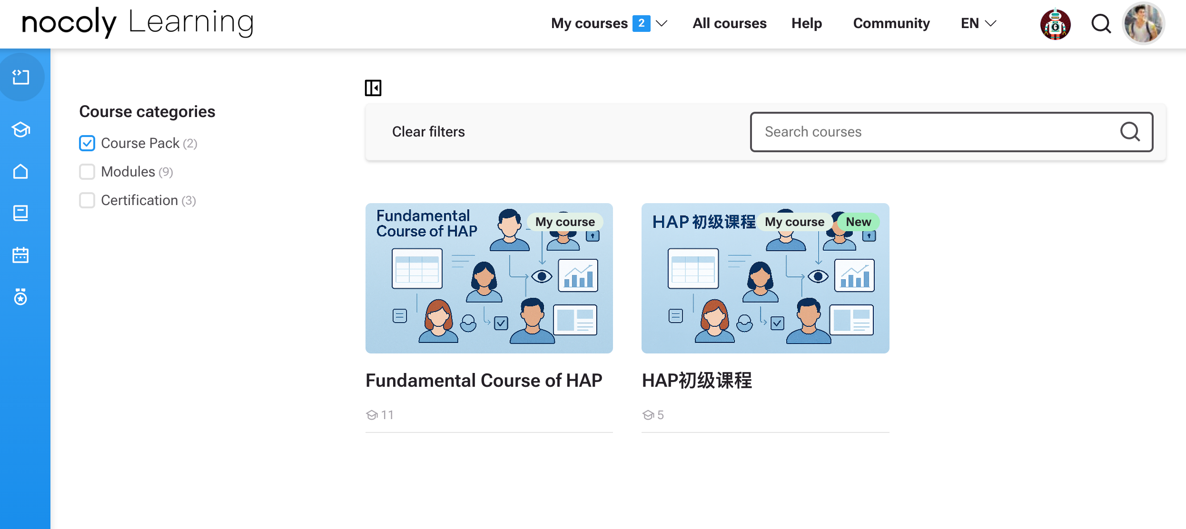
Task: Go to home via sidebar house icon
Action: (21, 171)
